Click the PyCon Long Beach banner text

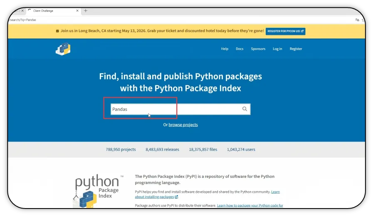pyautogui.click(x=162, y=31)
